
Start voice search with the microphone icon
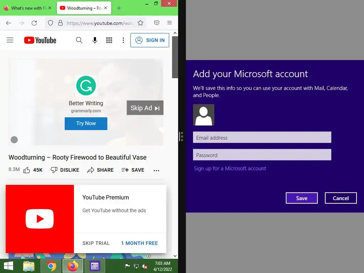[x=95, y=40]
